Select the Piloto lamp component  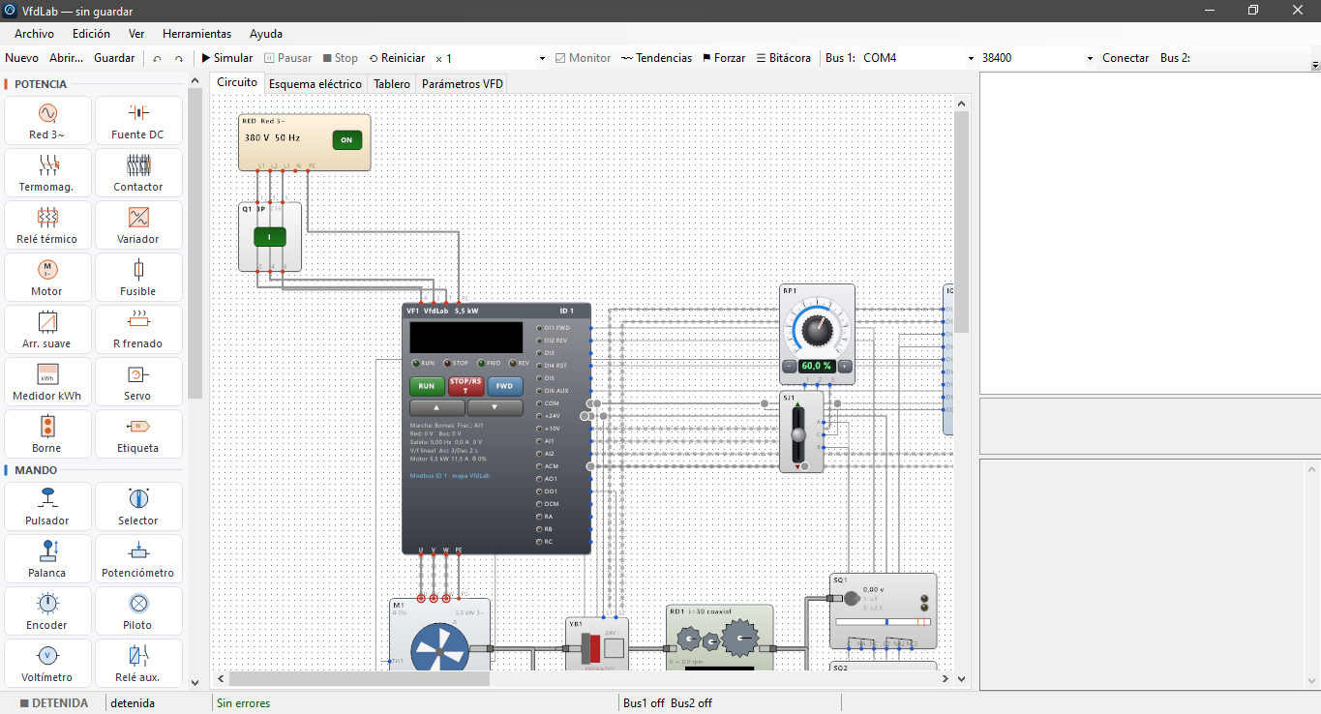tap(138, 610)
